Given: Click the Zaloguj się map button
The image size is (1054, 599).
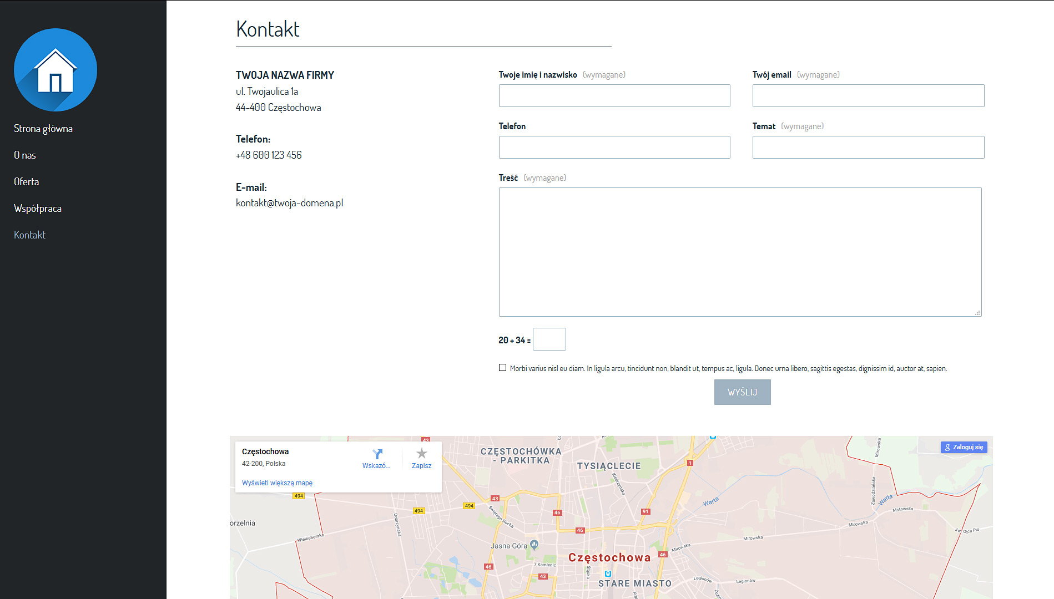Looking at the screenshot, I should click(964, 447).
